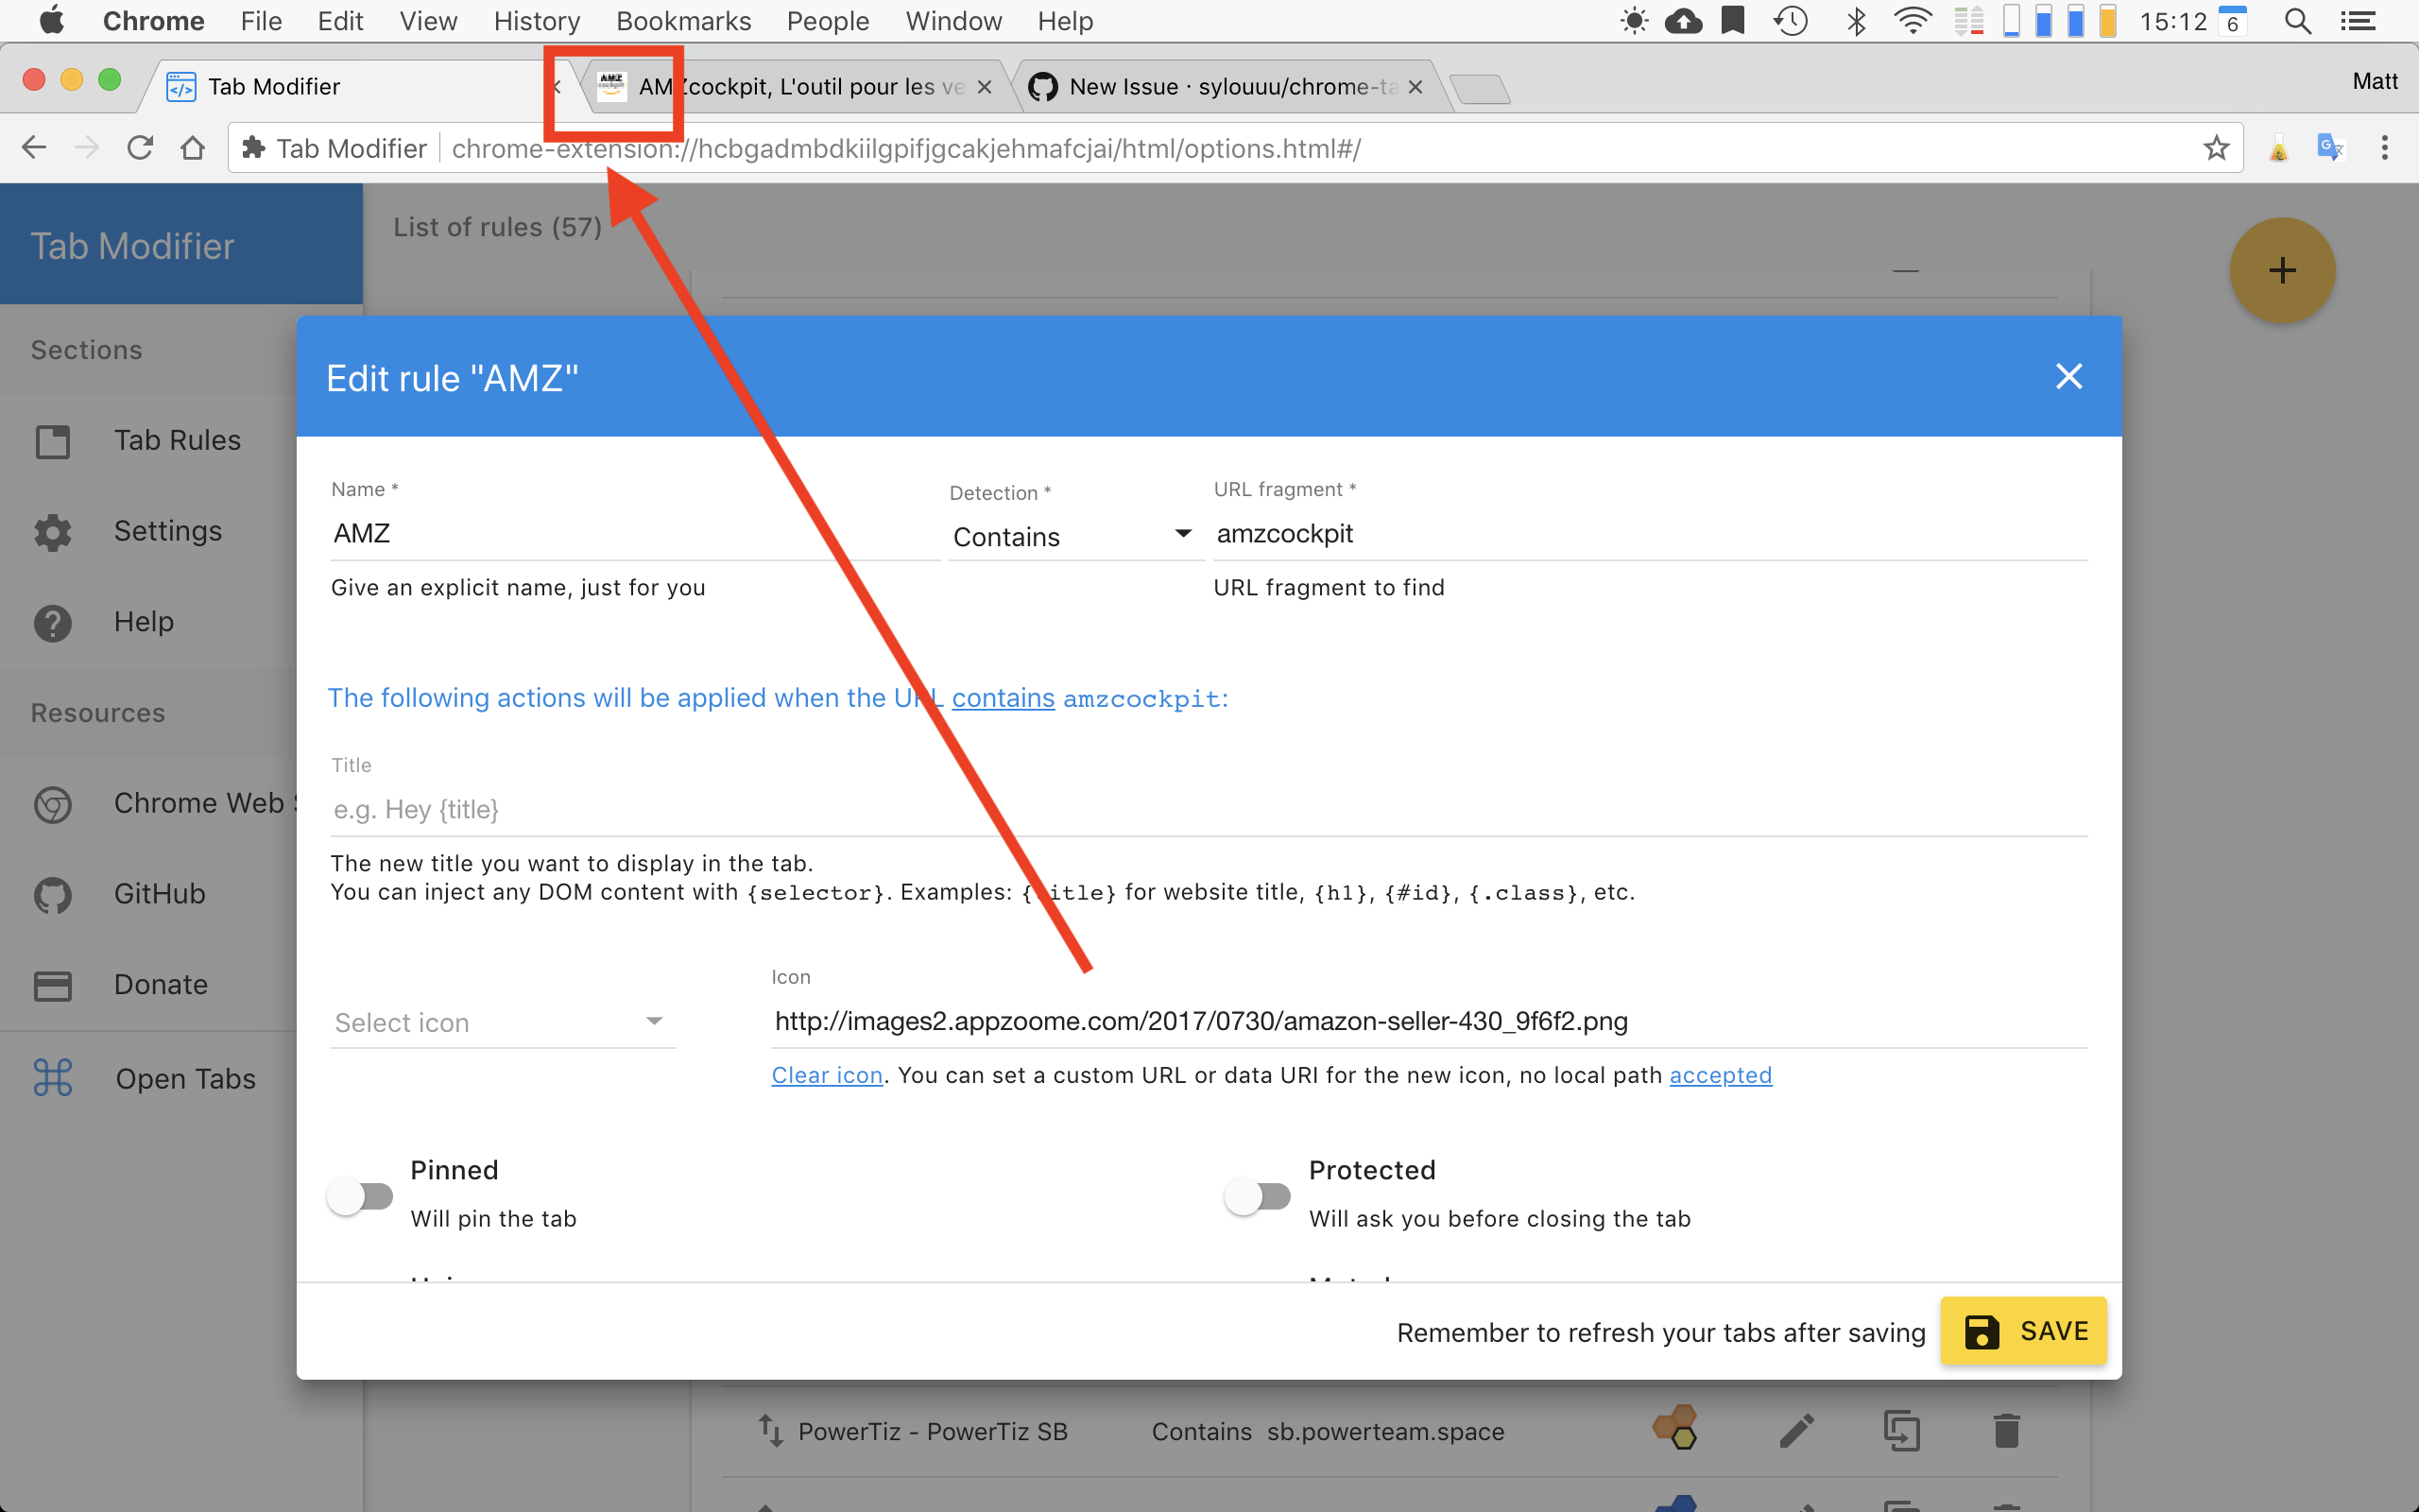The image size is (2419, 1512).
Task: Click the Clear icon link
Action: pos(826,1075)
